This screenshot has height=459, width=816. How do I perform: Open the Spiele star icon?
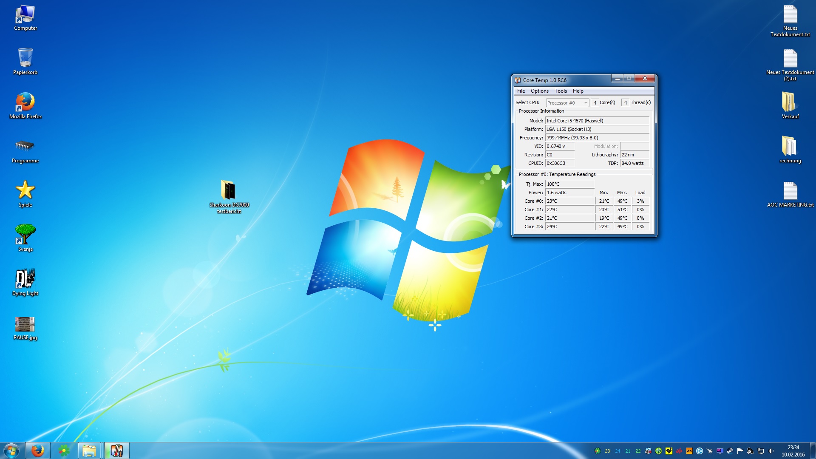(x=25, y=194)
